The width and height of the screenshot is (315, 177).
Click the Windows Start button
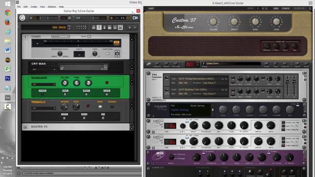click(8, 3)
